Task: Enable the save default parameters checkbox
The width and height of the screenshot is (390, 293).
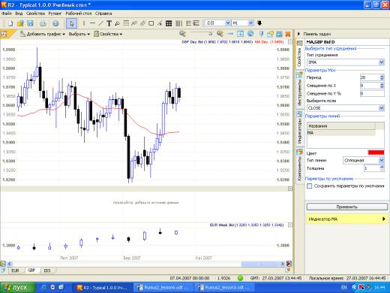Action: (x=310, y=186)
